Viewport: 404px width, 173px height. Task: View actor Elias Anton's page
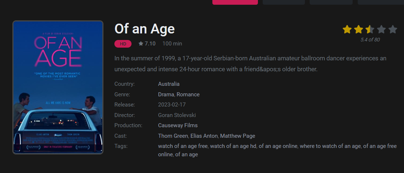(204, 136)
